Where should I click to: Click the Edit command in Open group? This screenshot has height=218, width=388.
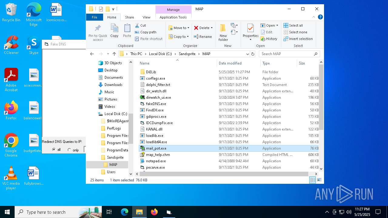tap(266, 32)
